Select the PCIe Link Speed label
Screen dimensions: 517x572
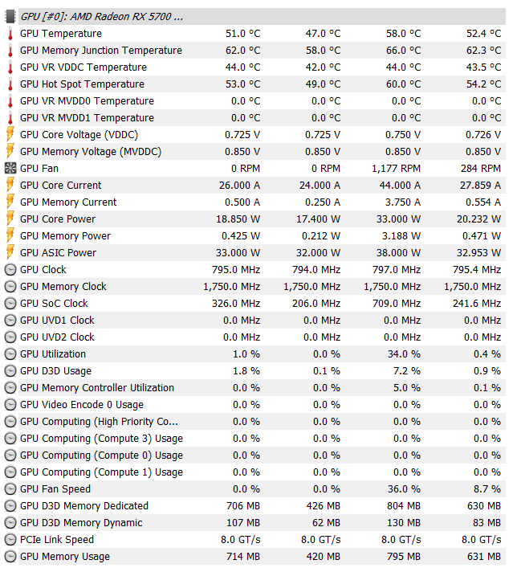click(x=57, y=540)
